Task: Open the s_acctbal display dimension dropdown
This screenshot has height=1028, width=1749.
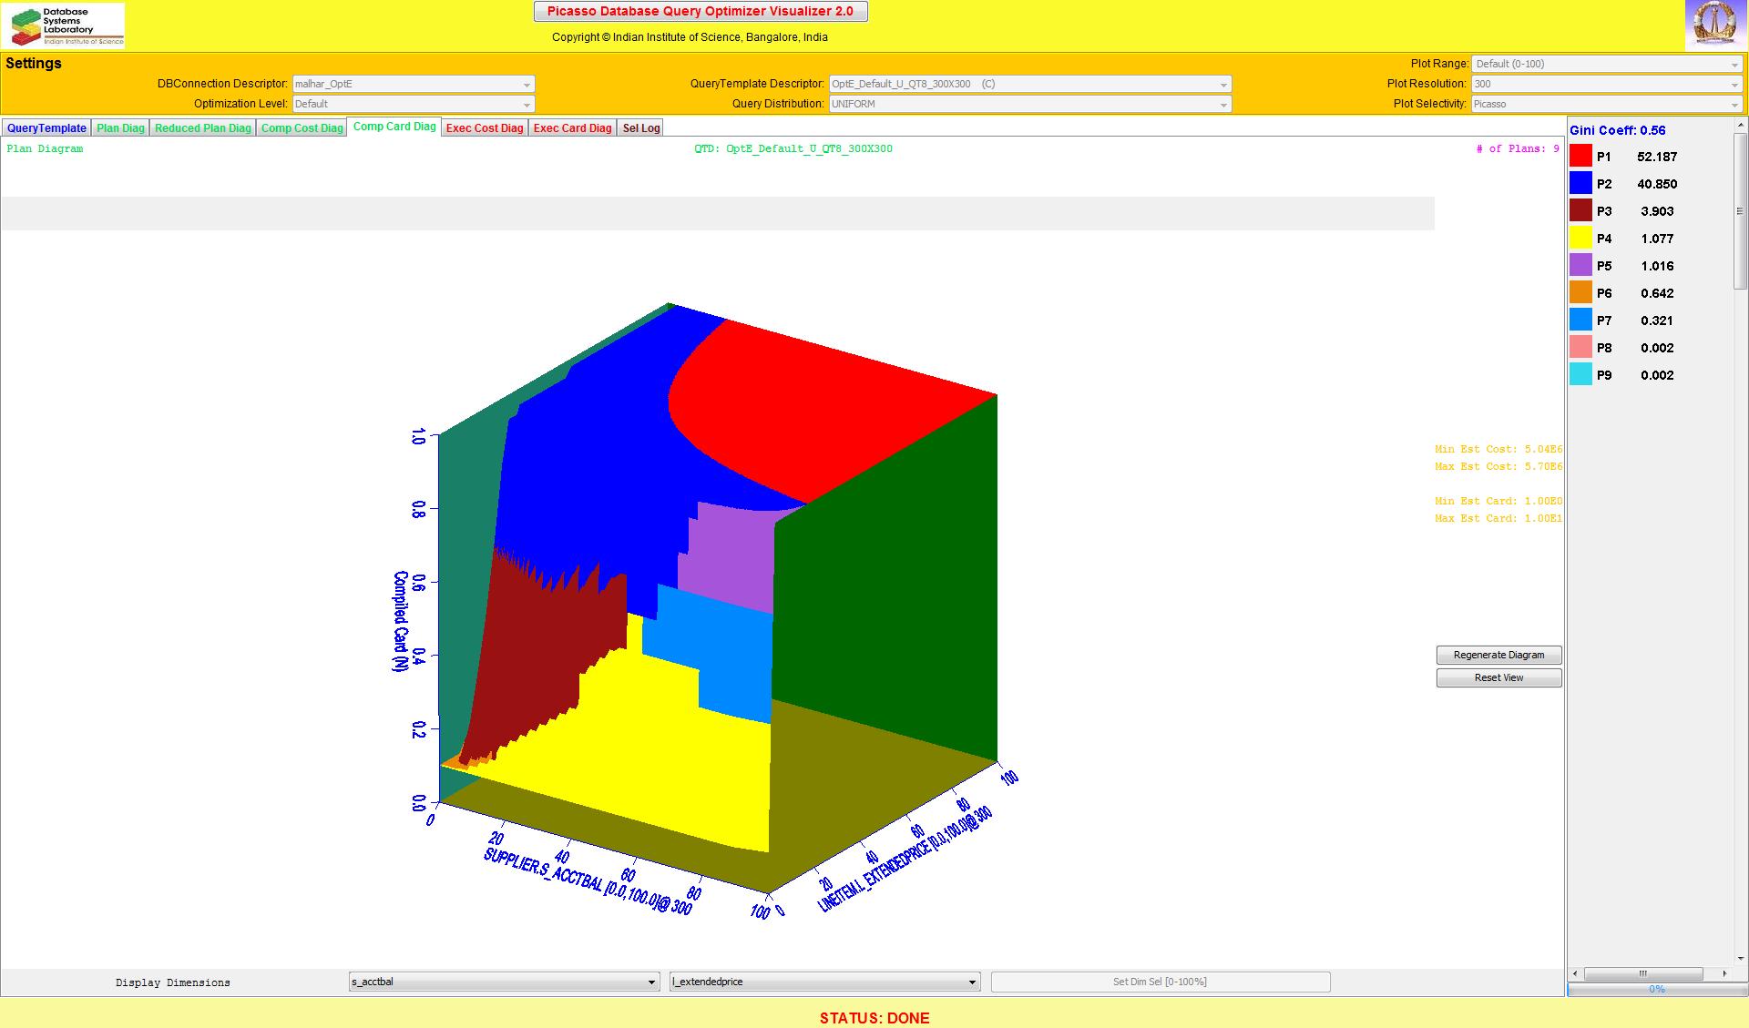Action: pyautogui.click(x=504, y=982)
